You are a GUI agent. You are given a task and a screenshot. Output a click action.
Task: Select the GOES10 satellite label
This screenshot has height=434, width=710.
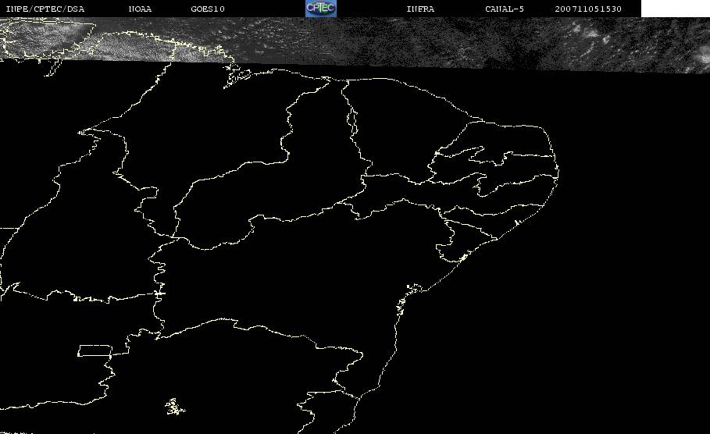208,9
